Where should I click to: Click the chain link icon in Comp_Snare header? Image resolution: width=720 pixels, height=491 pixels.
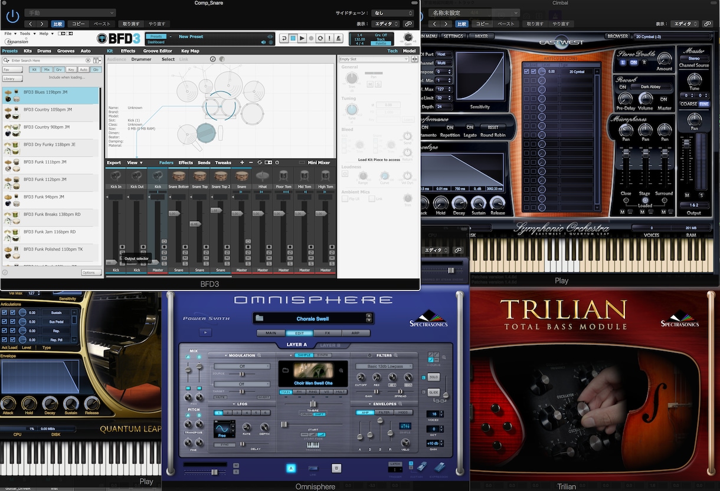click(408, 24)
